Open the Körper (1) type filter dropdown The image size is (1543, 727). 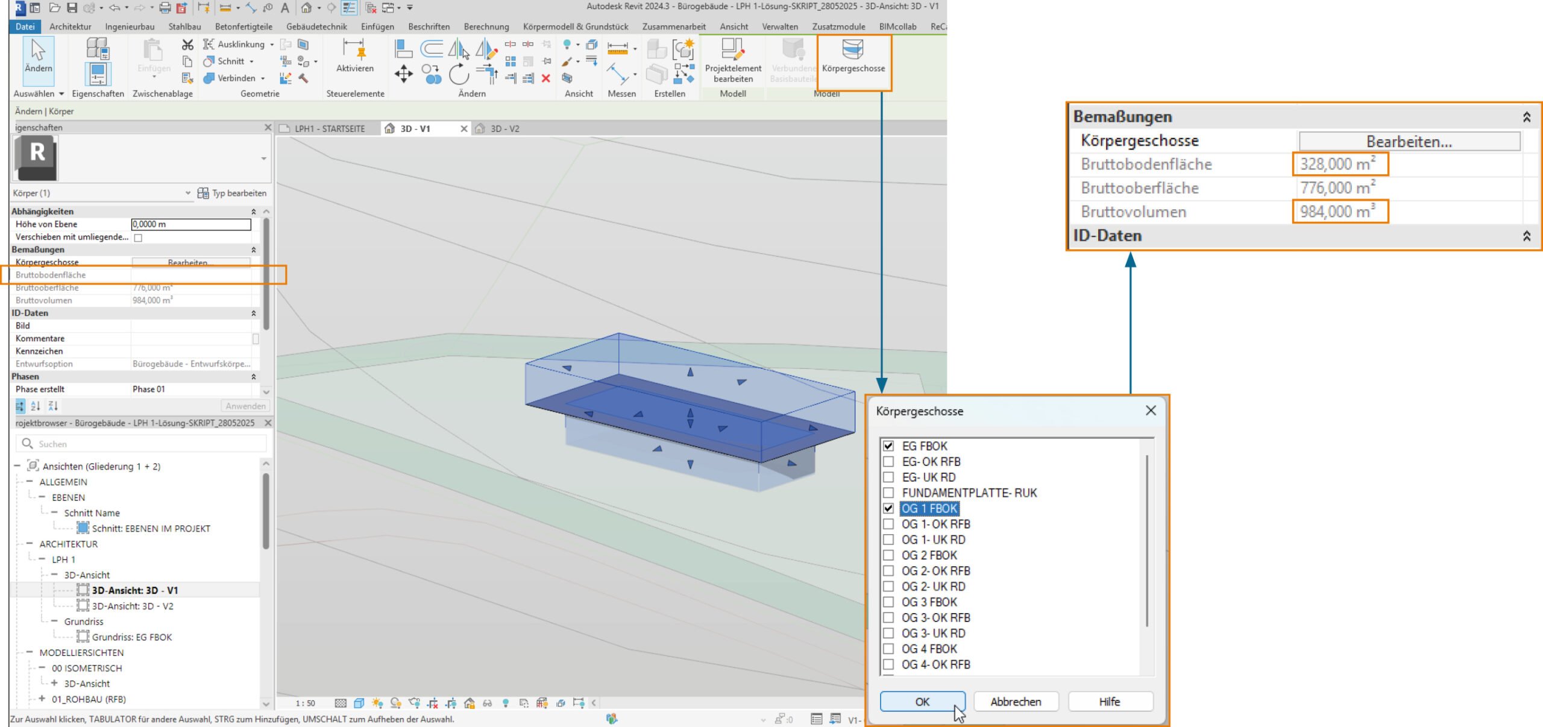(187, 193)
